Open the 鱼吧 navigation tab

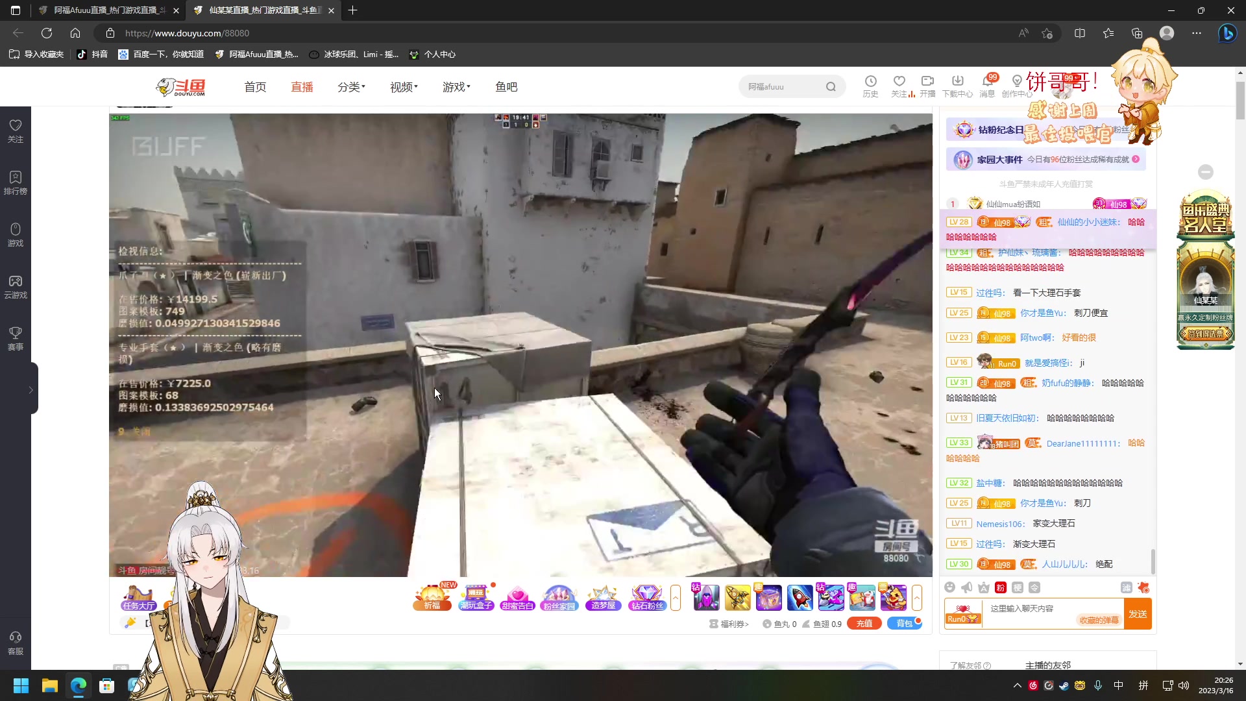[506, 87]
